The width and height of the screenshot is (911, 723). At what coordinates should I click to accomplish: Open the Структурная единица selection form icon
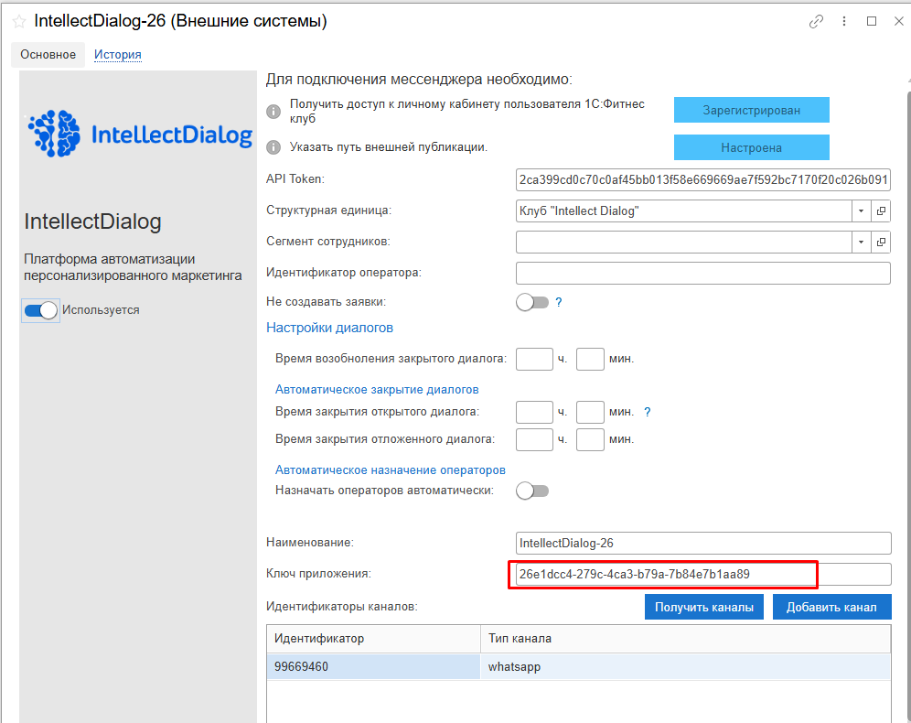(881, 211)
